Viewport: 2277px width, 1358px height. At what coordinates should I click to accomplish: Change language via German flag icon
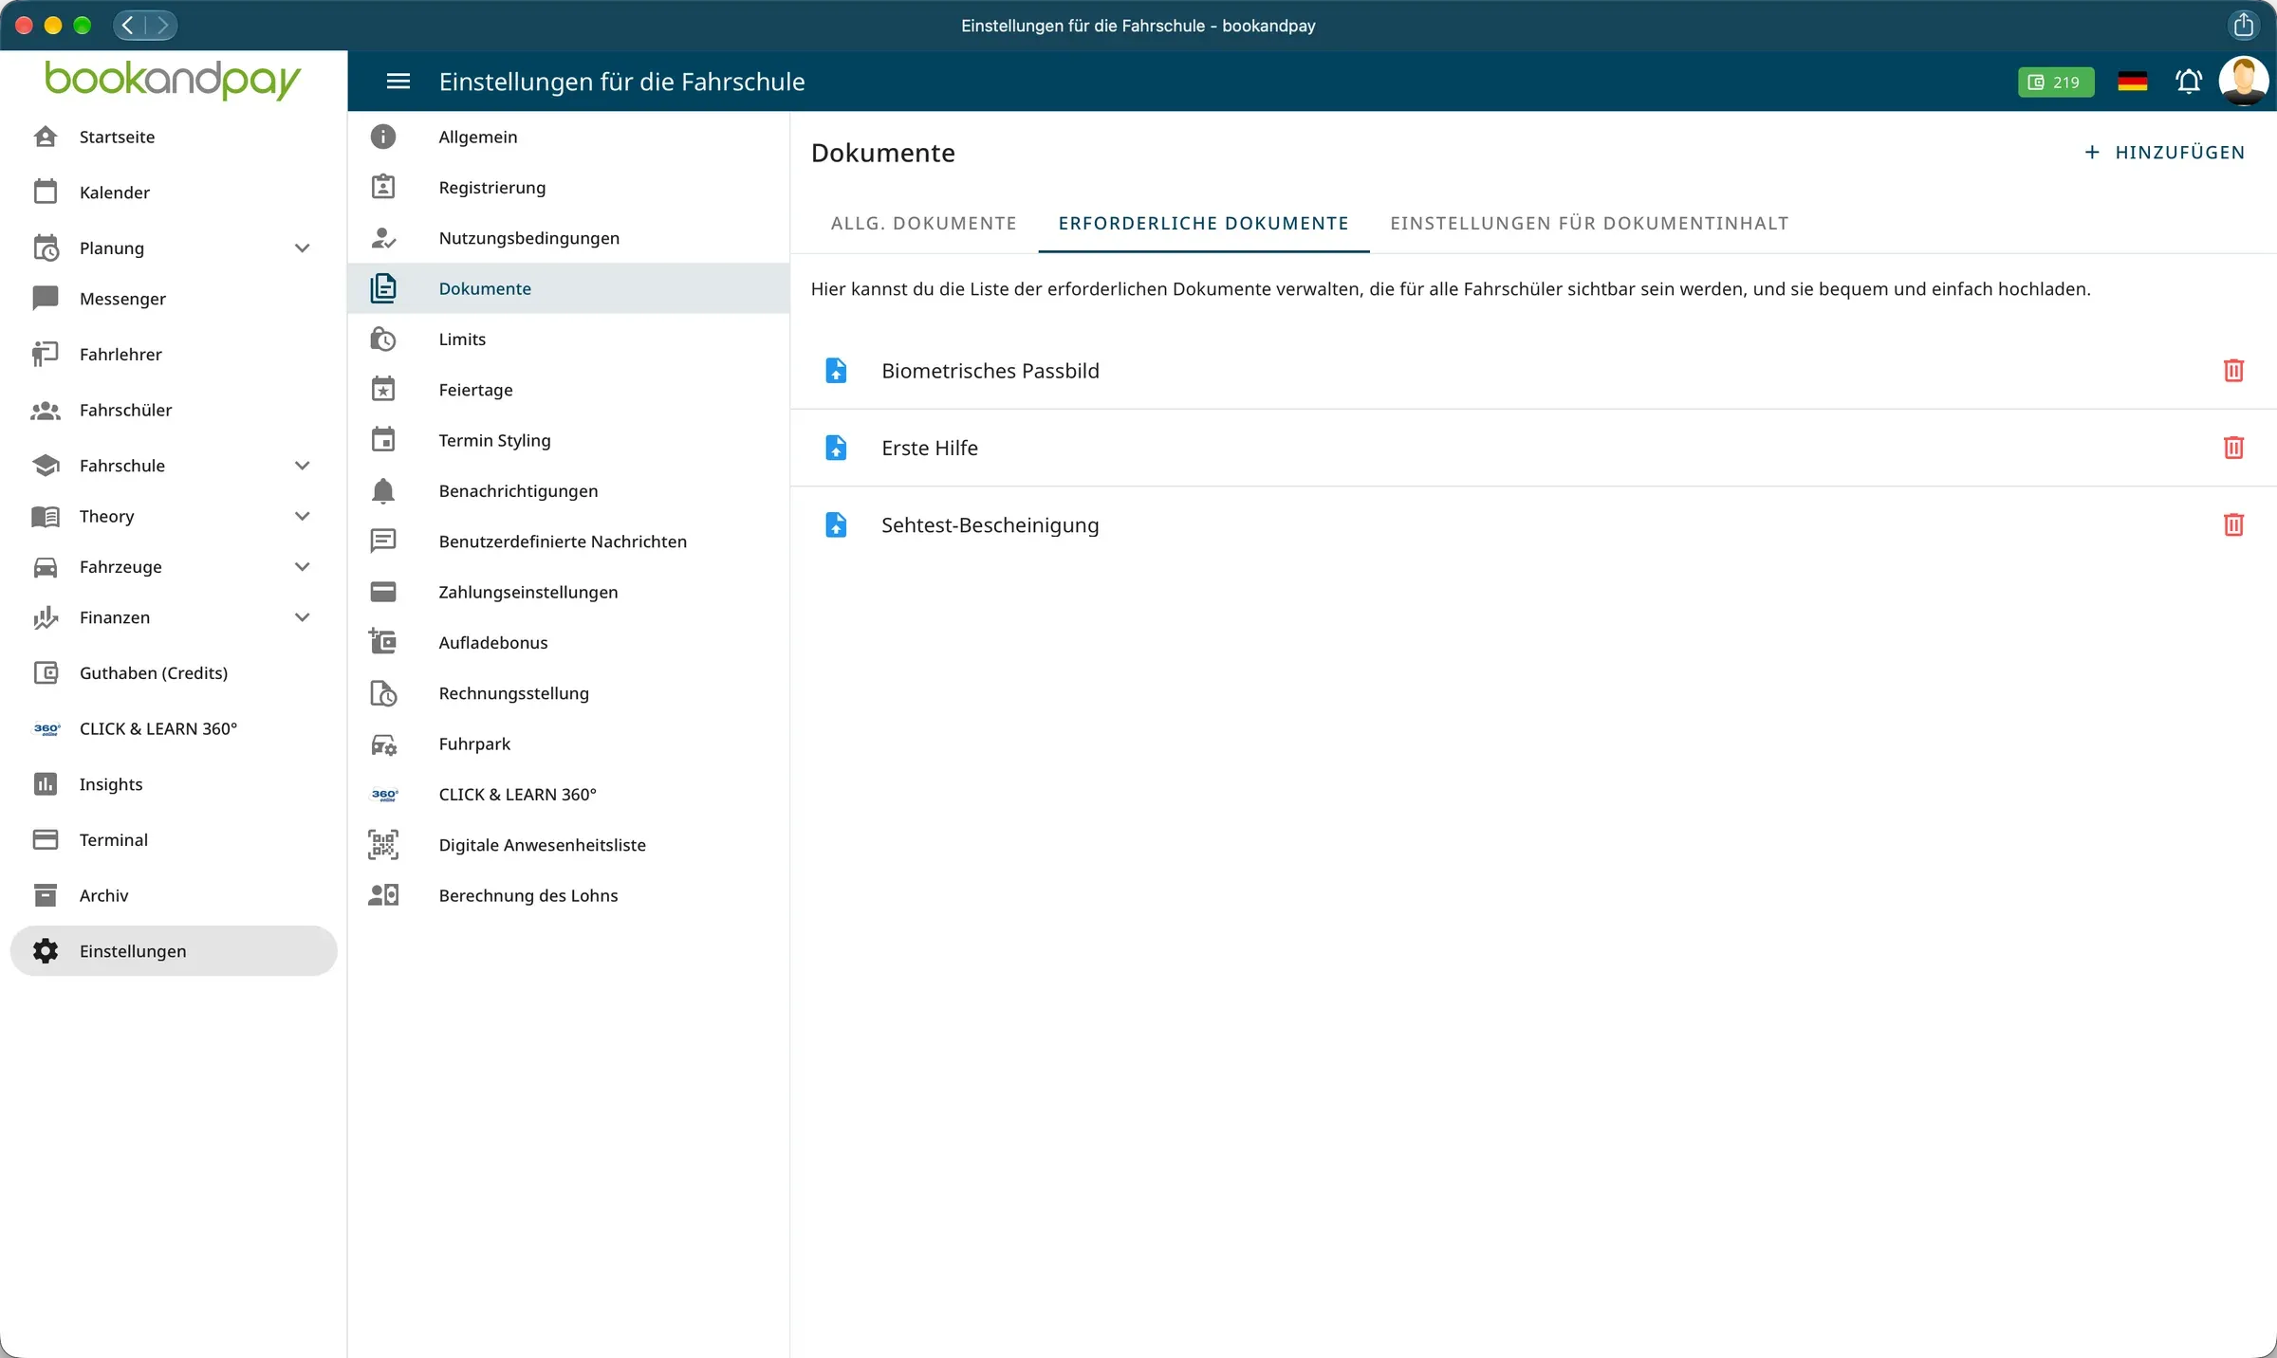coord(2132,82)
